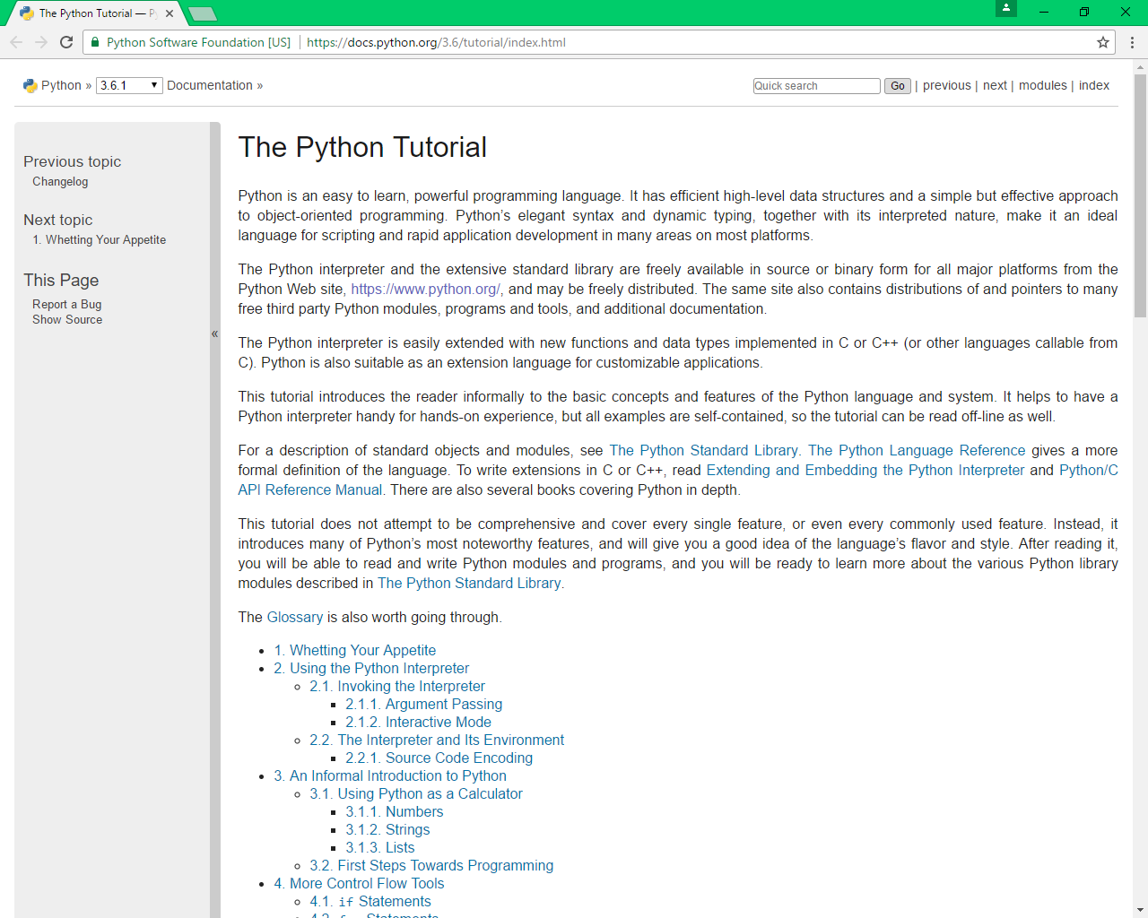Open sidebar link 1. Whetting Your Appetite
This screenshot has height=918, width=1148.
click(100, 239)
